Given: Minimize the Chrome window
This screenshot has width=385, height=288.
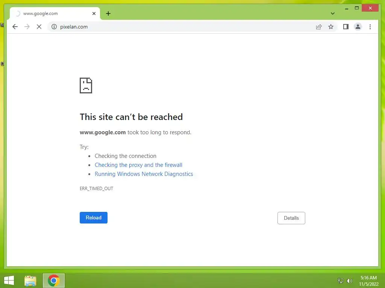Looking at the screenshot, I should tap(346, 8).
